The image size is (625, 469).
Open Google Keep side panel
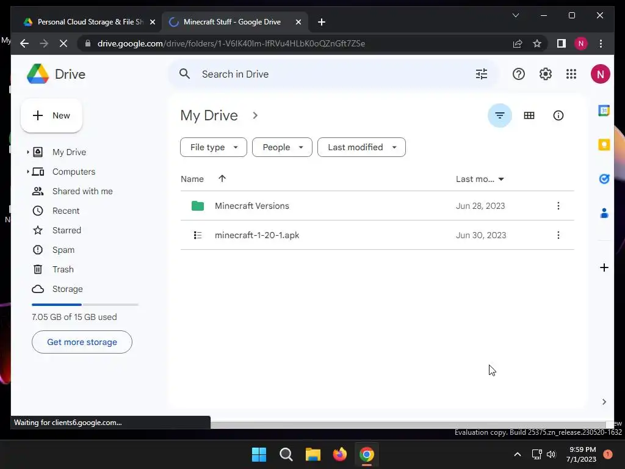coord(604,145)
